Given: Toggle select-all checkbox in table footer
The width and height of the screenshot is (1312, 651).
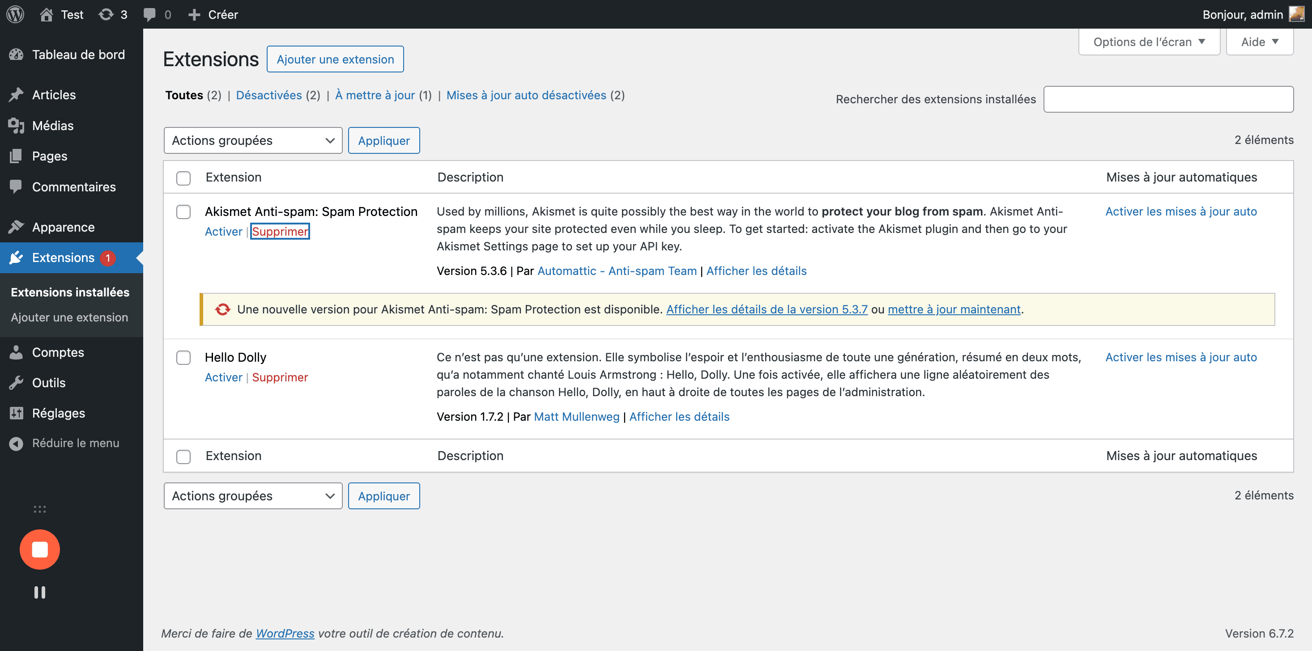Looking at the screenshot, I should (183, 456).
